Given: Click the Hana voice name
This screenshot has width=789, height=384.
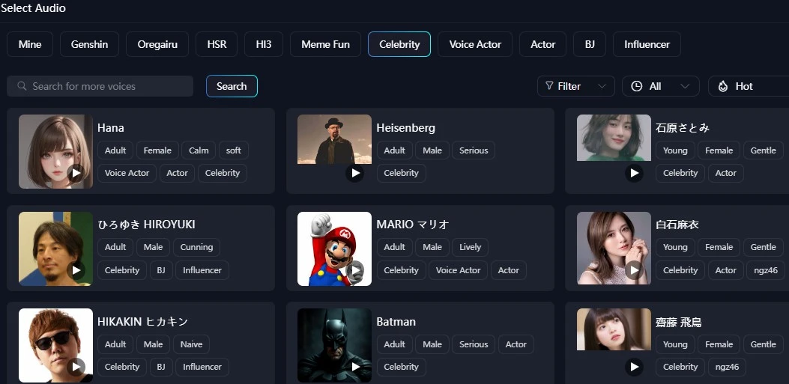Looking at the screenshot, I should [111, 128].
